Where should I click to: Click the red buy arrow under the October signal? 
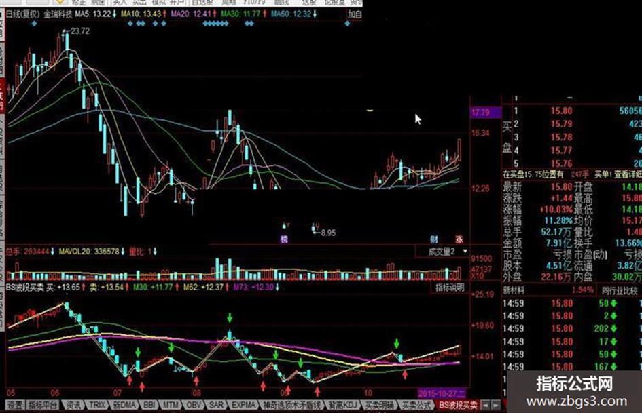405,374
